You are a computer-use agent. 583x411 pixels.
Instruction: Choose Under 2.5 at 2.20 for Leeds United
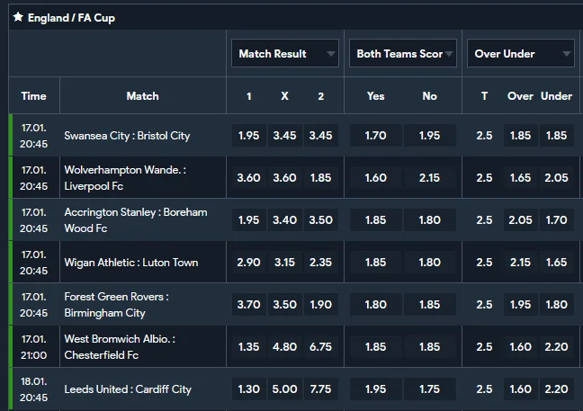click(x=556, y=389)
